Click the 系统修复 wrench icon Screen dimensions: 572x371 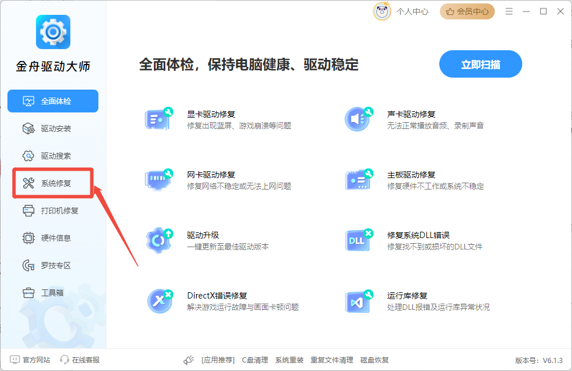(x=29, y=183)
